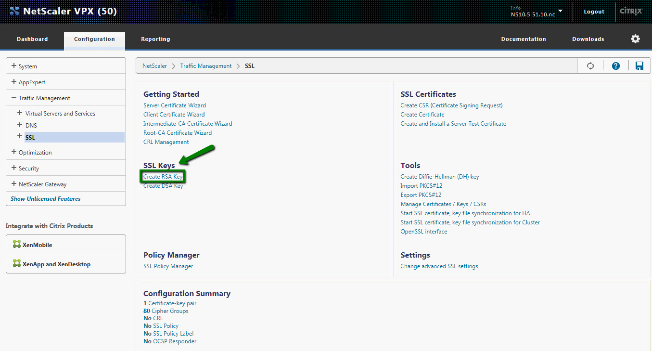The width and height of the screenshot is (652, 351).
Task: Click the NetScaler logo at top left
Action: (14, 10)
